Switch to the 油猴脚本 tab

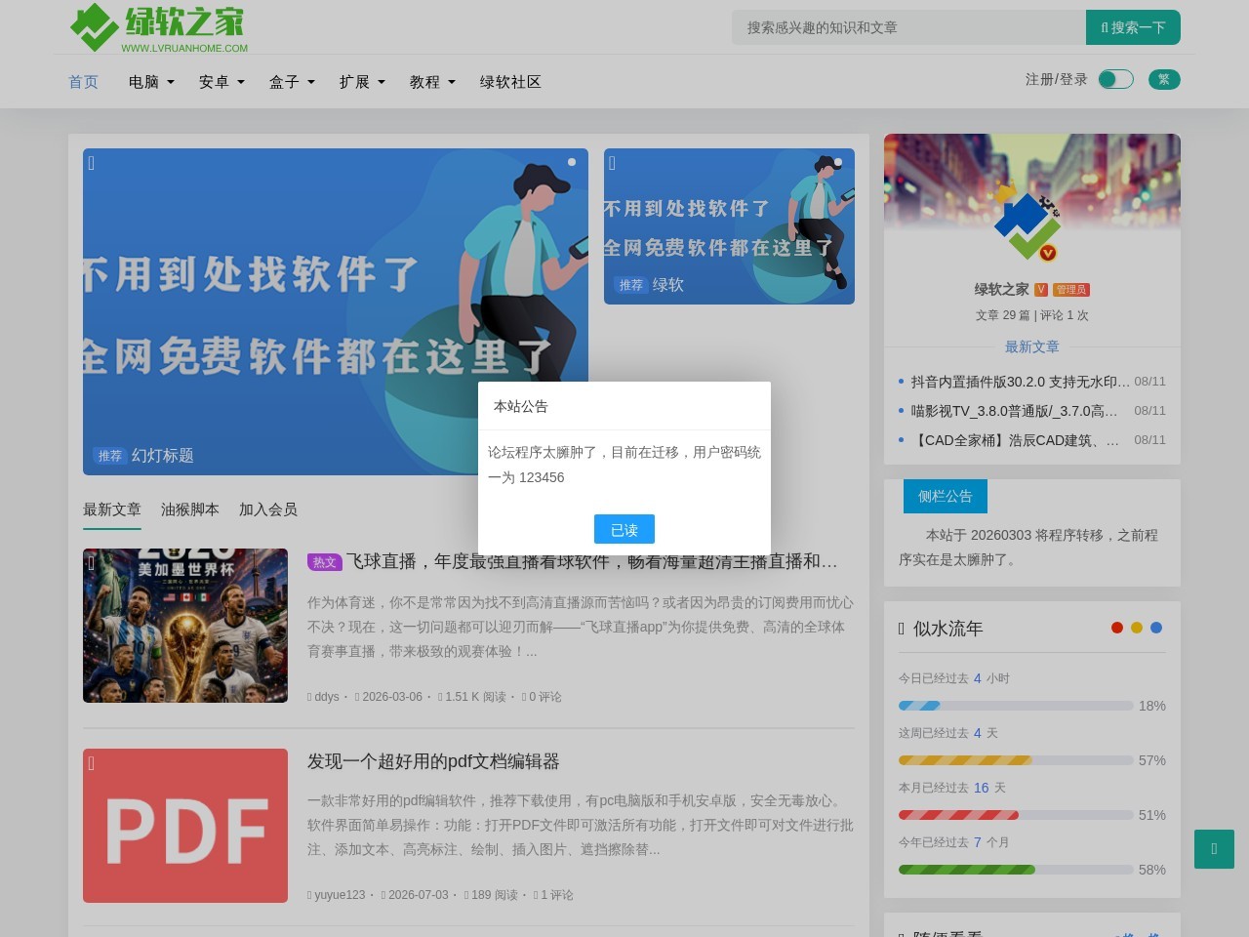190,509
